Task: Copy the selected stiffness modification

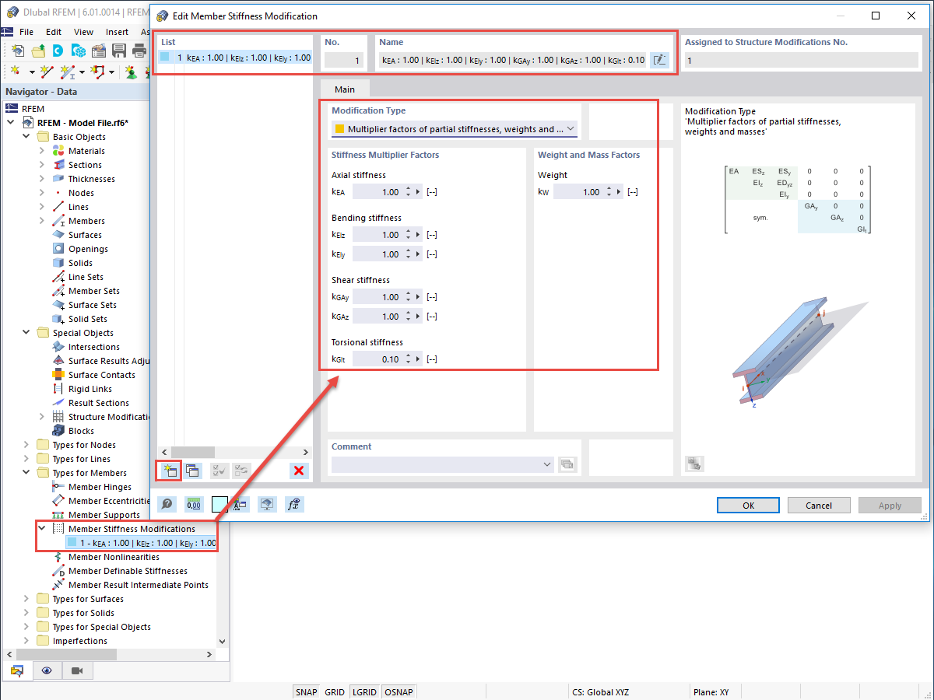Action: coord(191,471)
